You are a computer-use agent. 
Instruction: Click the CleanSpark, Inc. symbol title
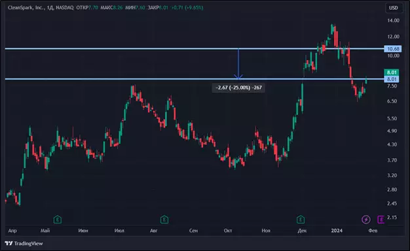tap(26, 8)
